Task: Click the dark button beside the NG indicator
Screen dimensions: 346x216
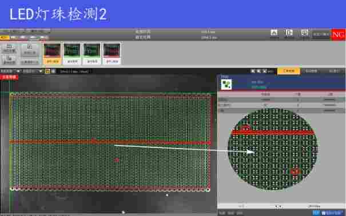Action: tap(321, 35)
